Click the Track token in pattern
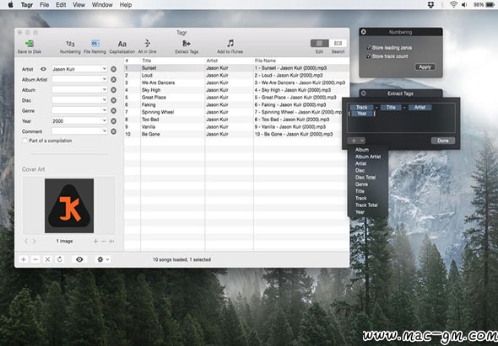The image size is (498, 346). pos(362,108)
